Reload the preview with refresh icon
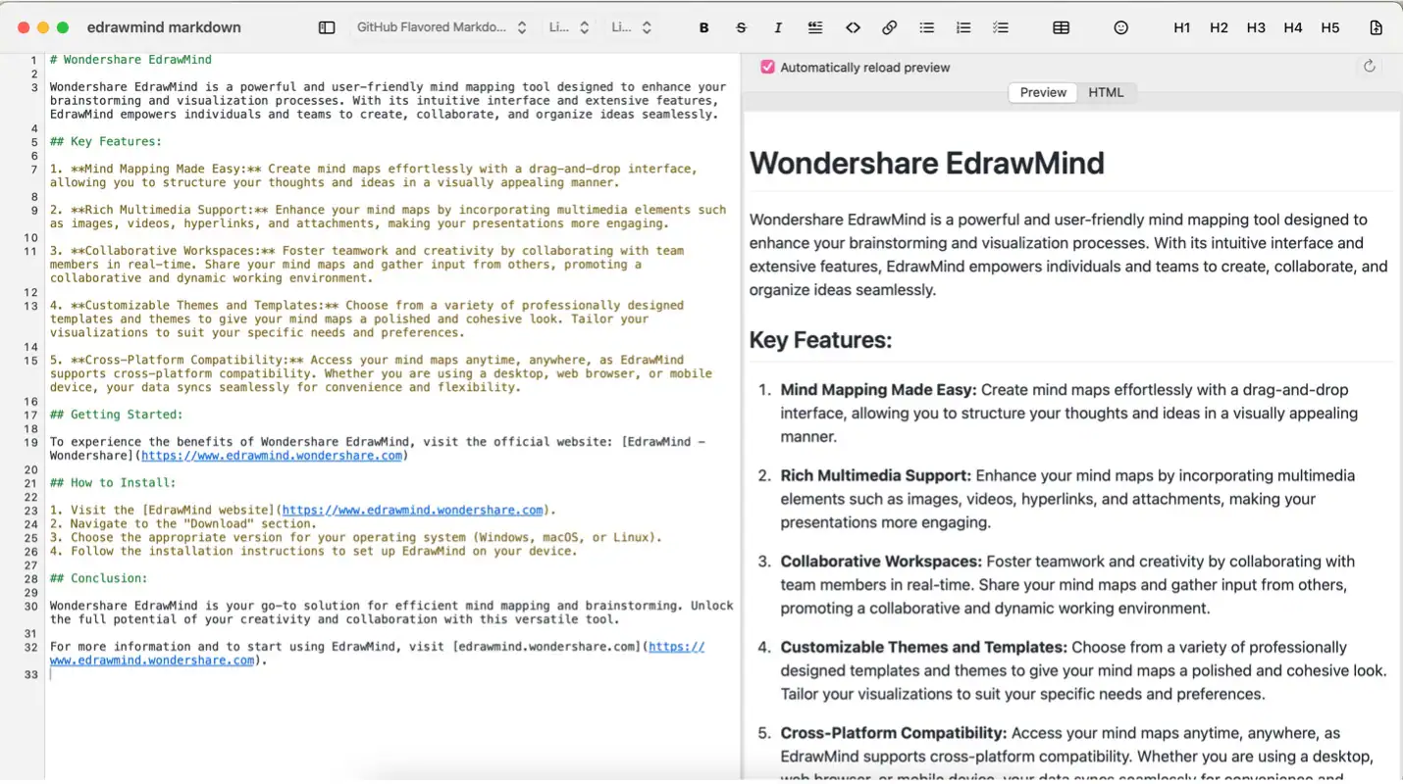The image size is (1403, 784). (1370, 67)
